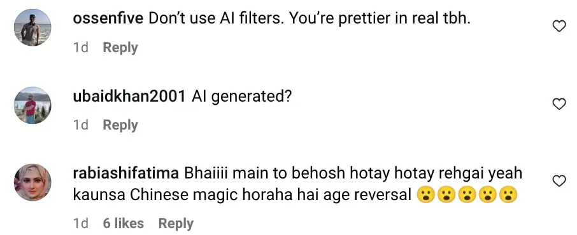Click the 1d timestamp on rabiashifatima's comment
This screenshot has height=235, width=577.
[x=81, y=224]
